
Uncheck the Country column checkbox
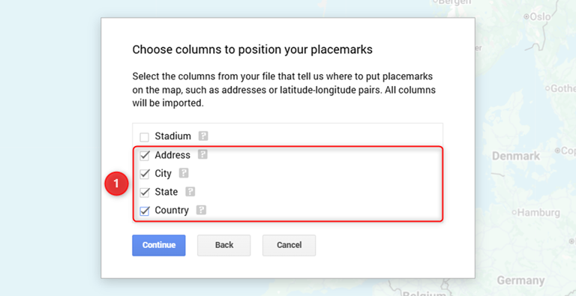pyautogui.click(x=144, y=211)
